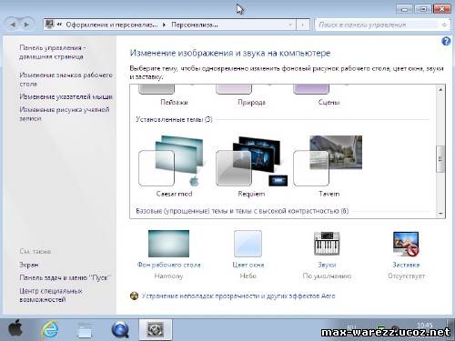
Task: Open the Apple-logo Start button
Action: click(x=15, y=329)
